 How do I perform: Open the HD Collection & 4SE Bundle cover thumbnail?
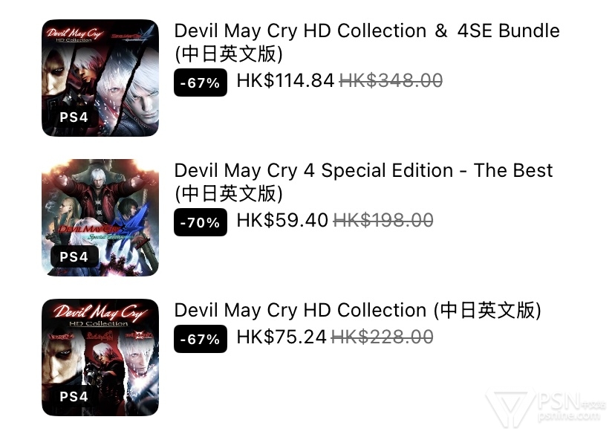click(100, 78)
